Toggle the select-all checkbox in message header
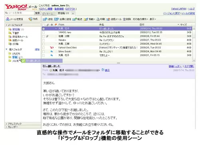 point(44,25)
